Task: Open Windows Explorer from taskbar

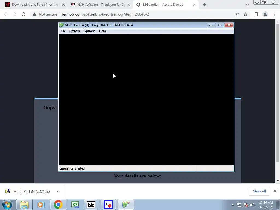Action: 24,205
